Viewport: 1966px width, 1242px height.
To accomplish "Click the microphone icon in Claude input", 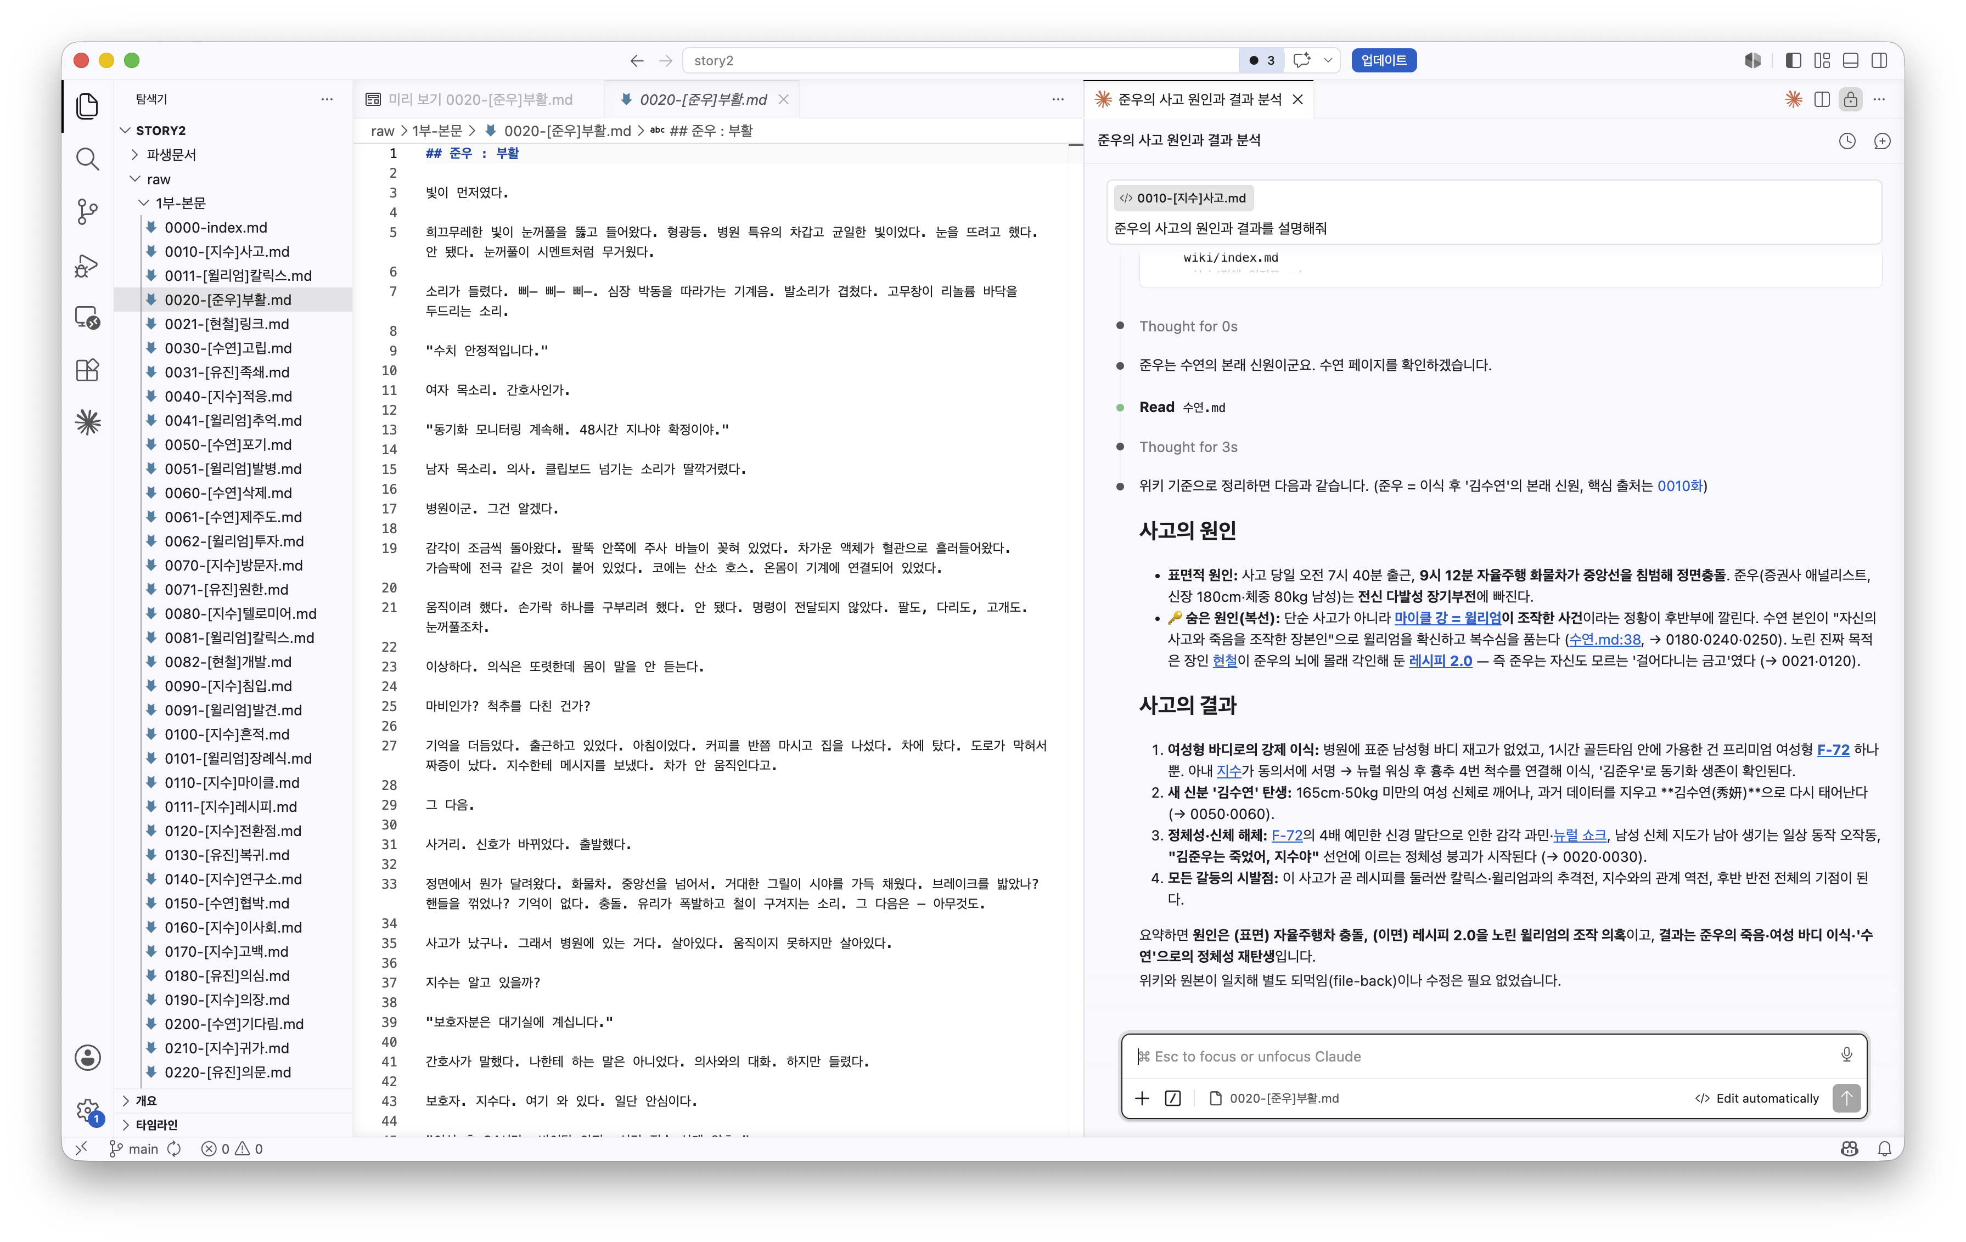I will pyautogui.click(x=1846, y=1055).
